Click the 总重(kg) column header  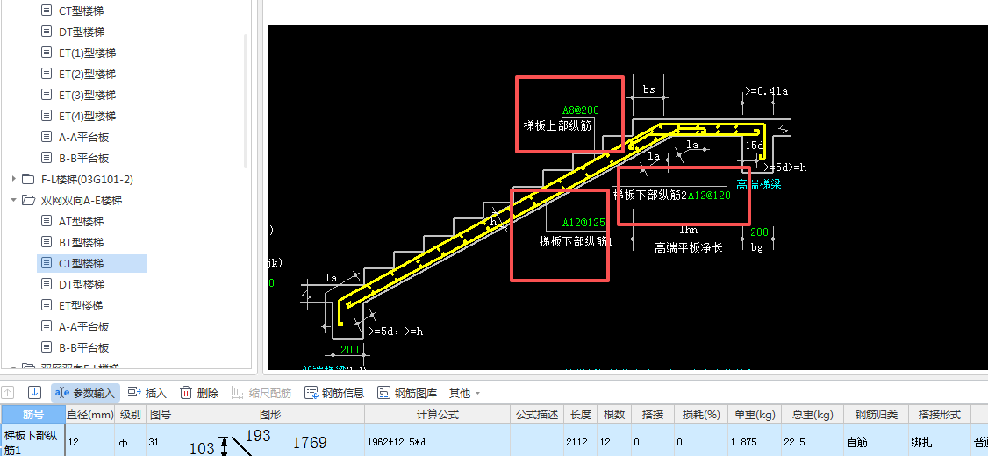813,414
